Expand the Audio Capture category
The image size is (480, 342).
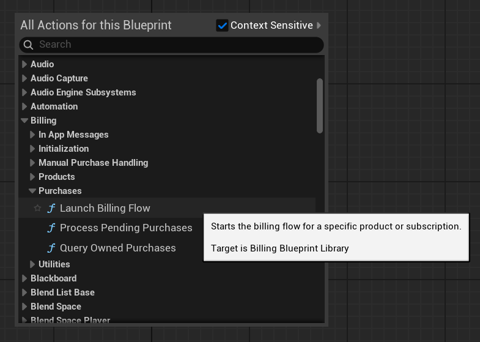(24, 78)
